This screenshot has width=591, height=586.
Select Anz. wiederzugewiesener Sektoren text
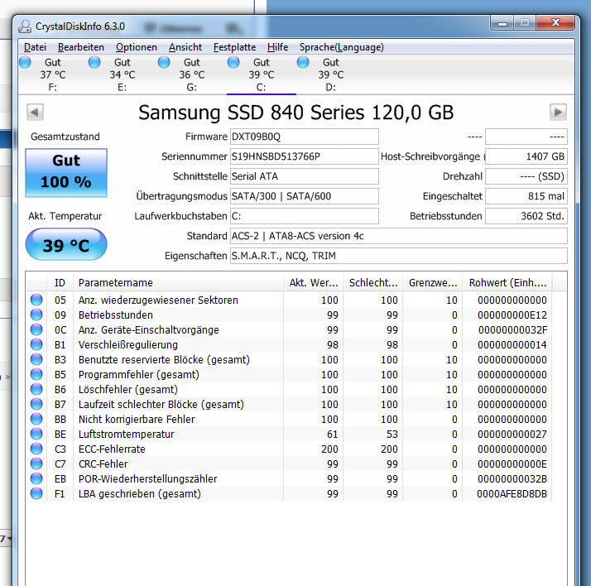click(x=158, y=300)
